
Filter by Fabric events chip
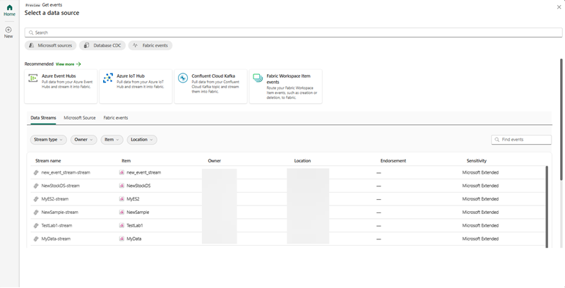coord(150,45)
